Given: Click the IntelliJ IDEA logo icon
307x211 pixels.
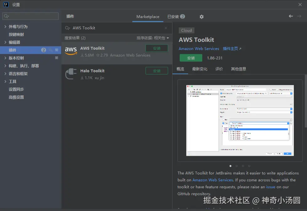Looking at the screenshot, I should click(6, 4).
